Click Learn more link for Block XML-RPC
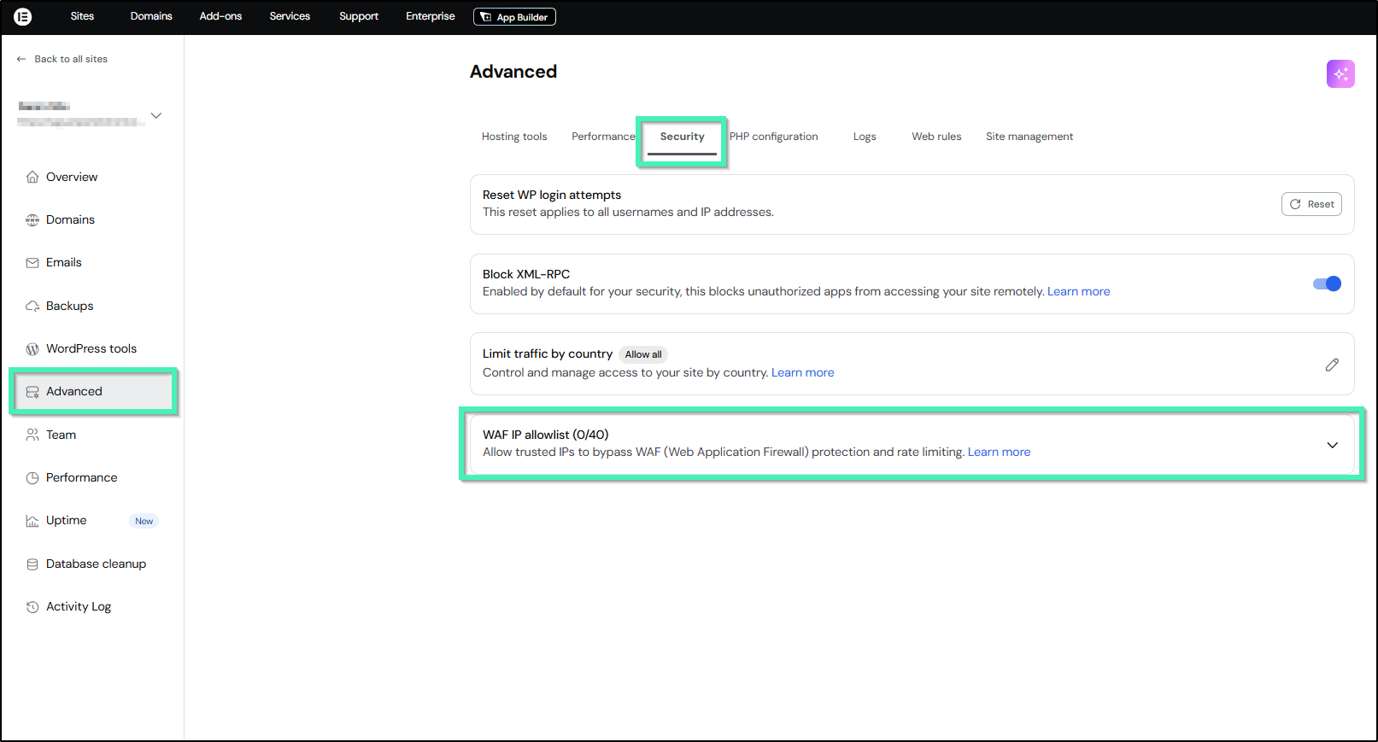The width and height of the screenshot is (1378, 742). [1078, 291]
